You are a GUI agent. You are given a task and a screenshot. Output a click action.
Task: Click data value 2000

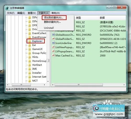tap(103, 56)
